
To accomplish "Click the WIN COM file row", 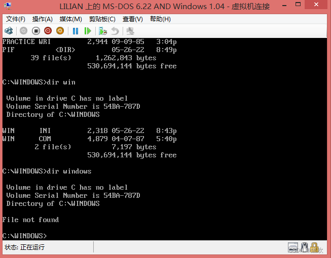I will point(90,139).
